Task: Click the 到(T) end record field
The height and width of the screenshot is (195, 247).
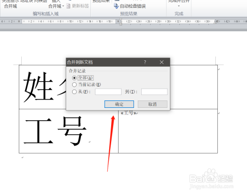Action: (x=154, y=92)
